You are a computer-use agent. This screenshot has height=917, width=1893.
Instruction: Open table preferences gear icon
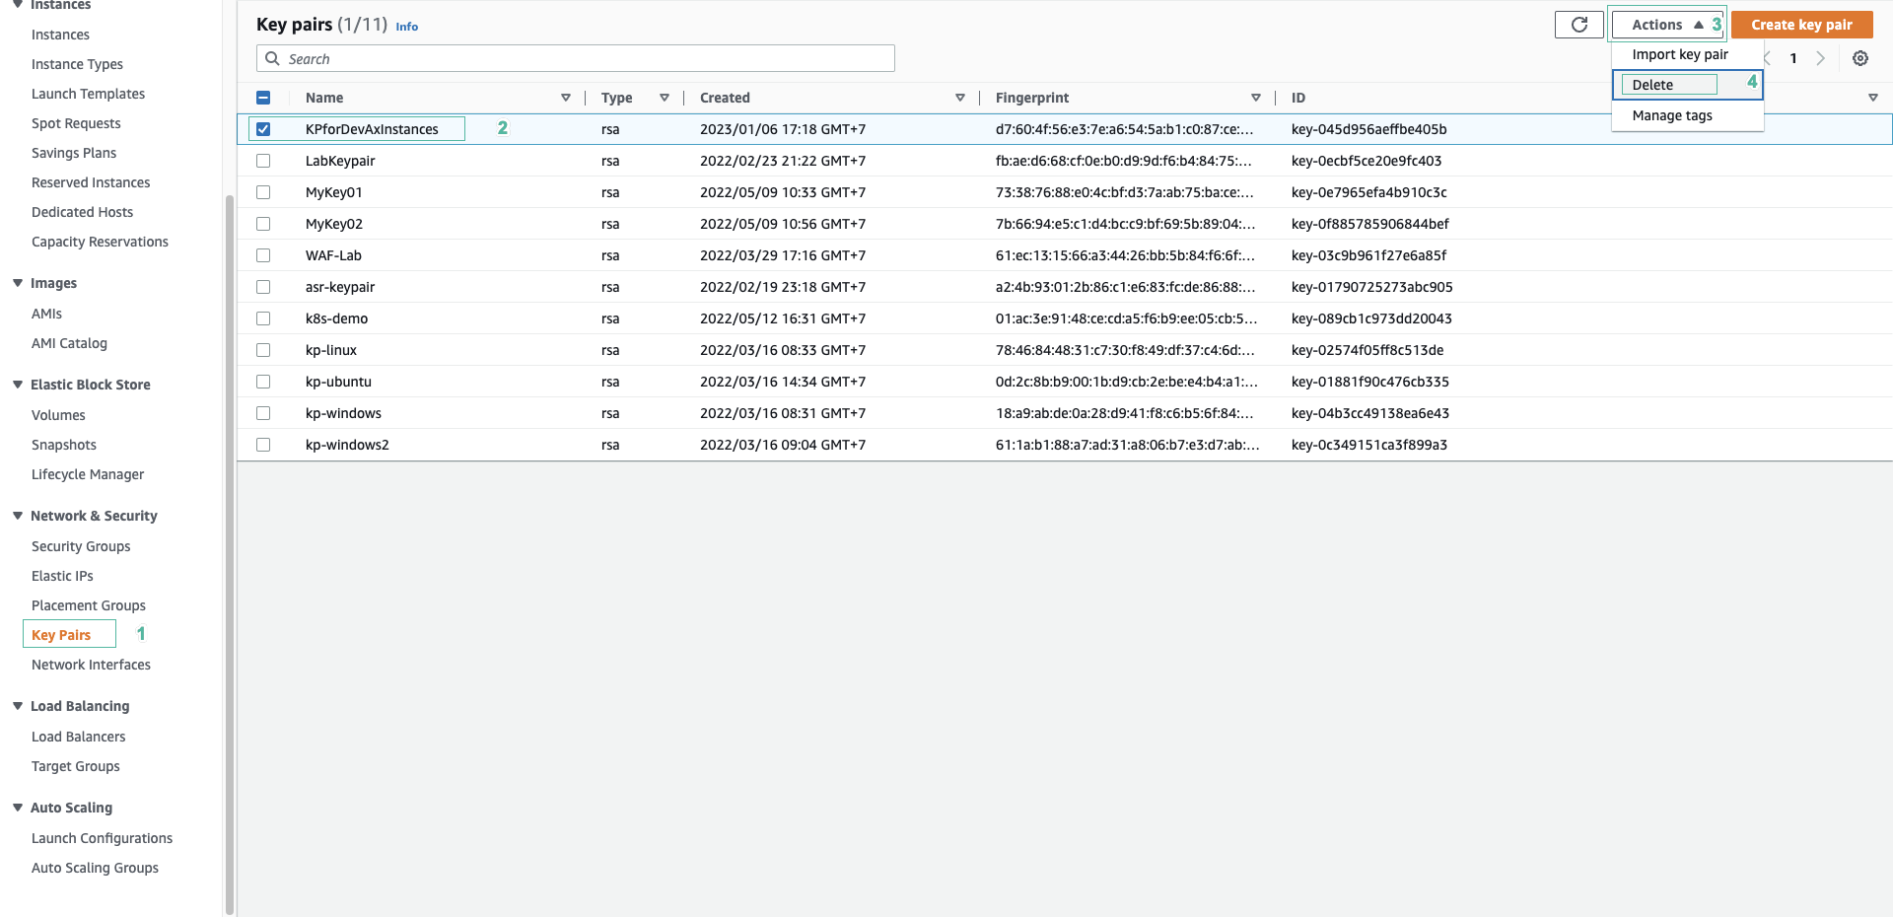[1859, 58]
